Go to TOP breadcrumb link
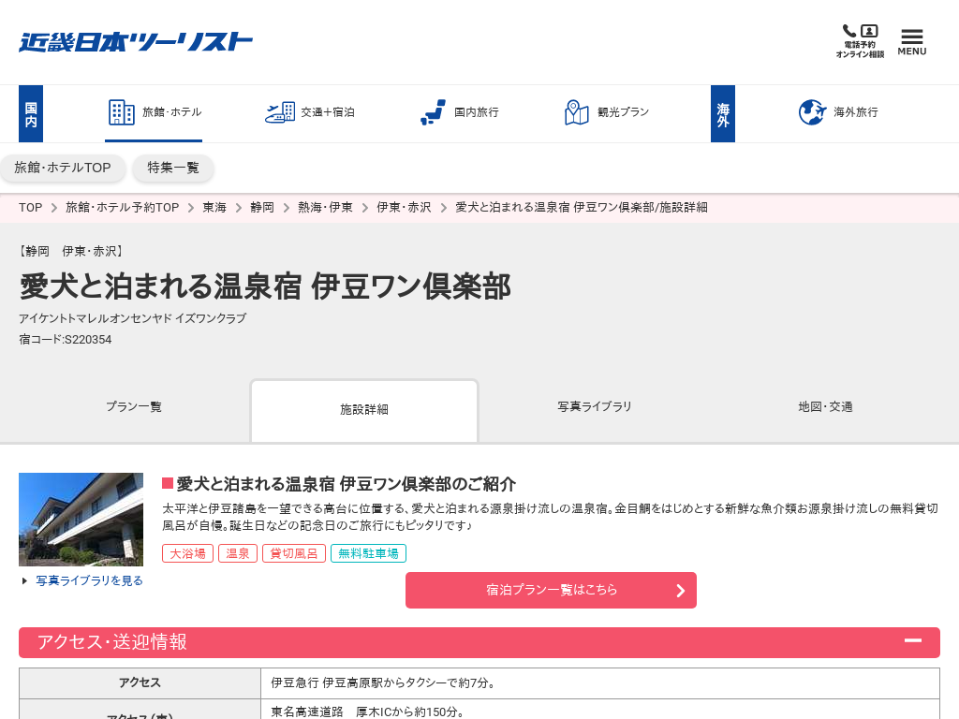This screenshot has height=719, width=959. [x=31, y=207]
